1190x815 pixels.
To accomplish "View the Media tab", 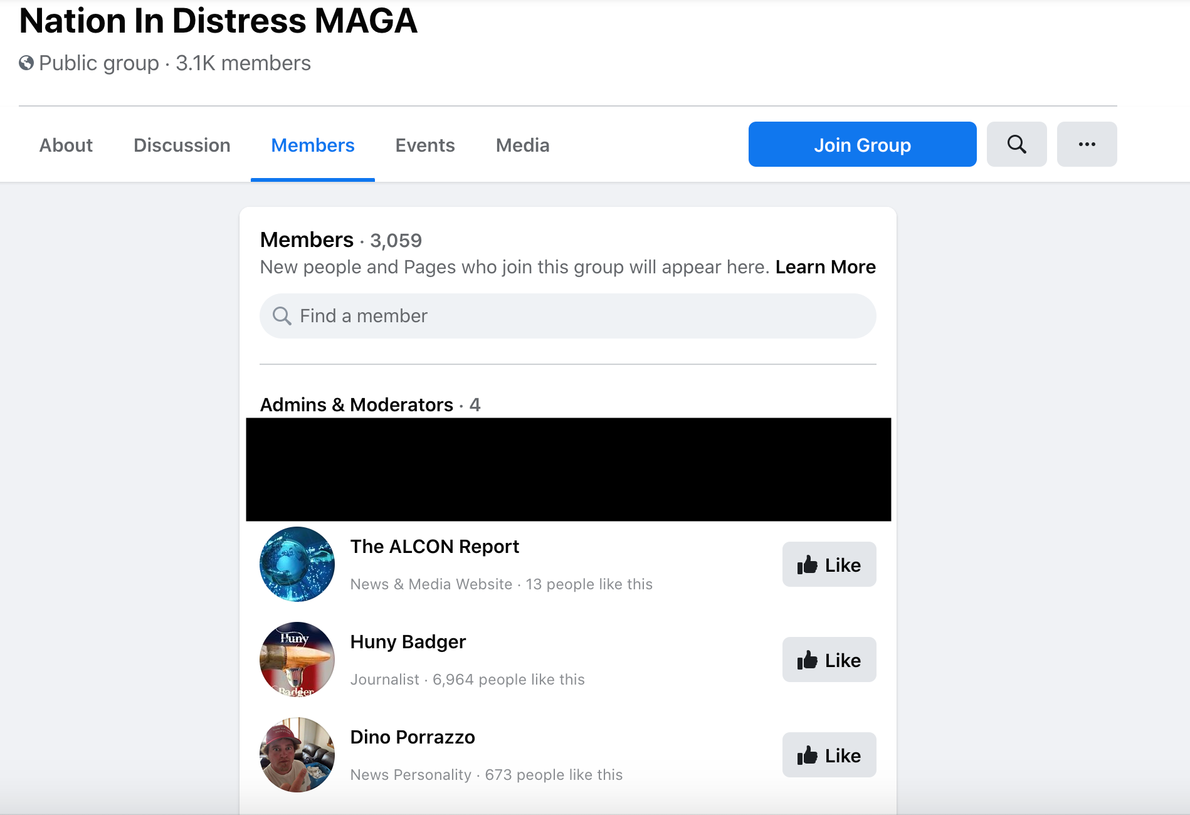I will point(522,145).
